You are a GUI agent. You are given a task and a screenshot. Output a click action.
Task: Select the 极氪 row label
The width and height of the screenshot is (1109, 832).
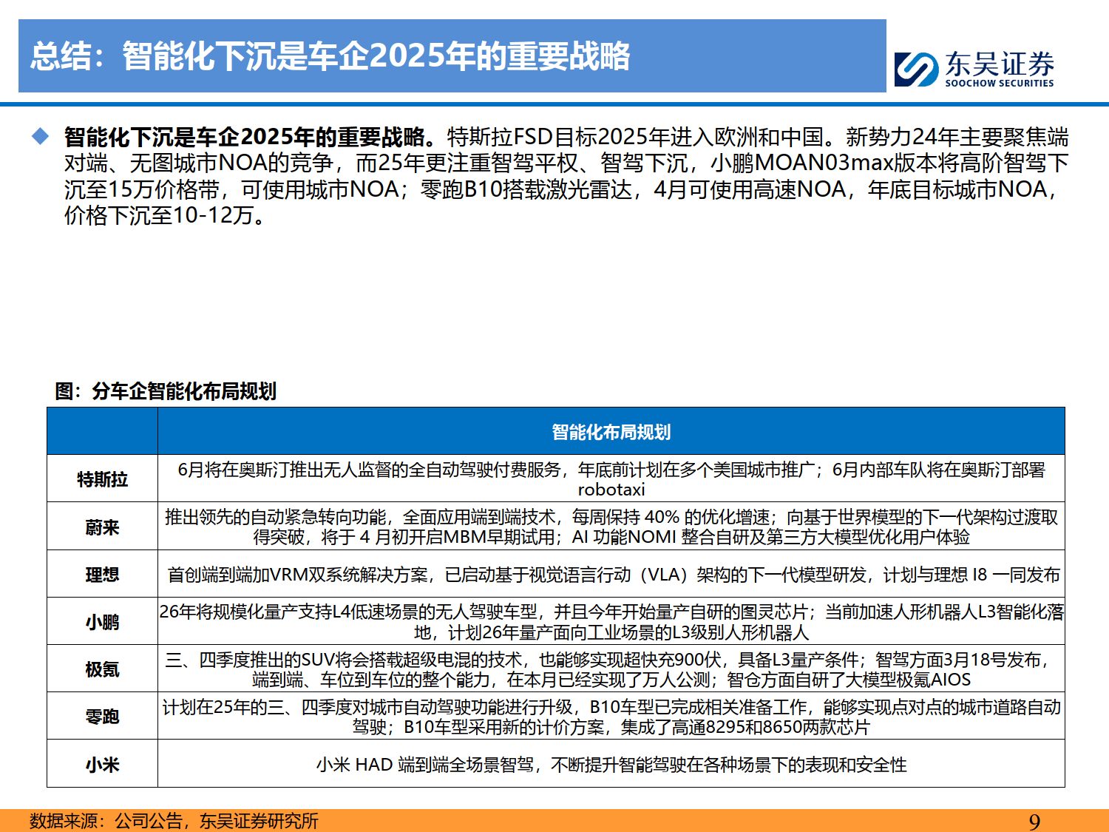[102, 669]
